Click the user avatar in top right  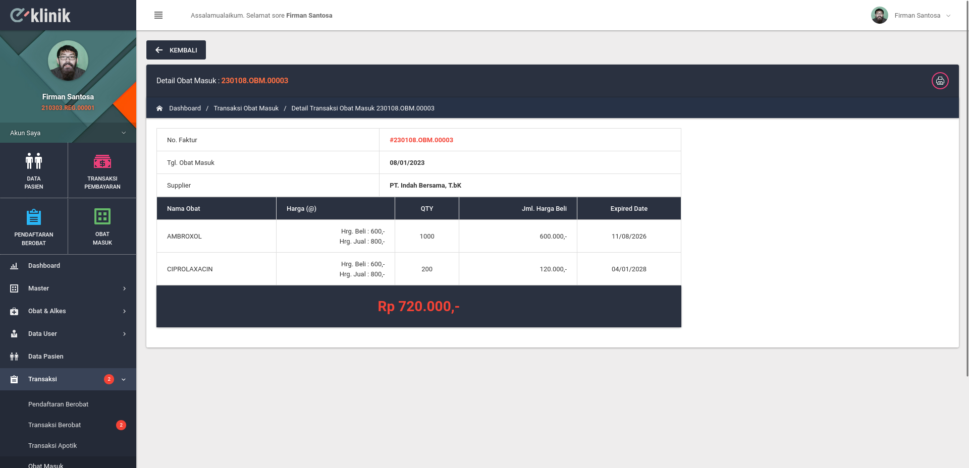coord(879,15)
